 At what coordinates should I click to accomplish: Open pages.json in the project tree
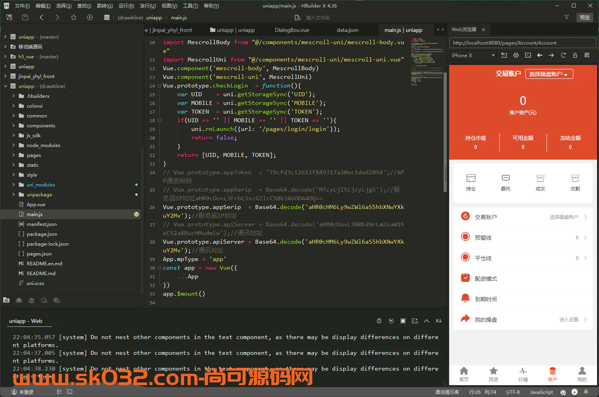[39, 253]
